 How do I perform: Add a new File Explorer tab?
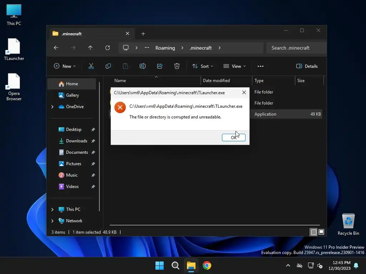click(143, 34)
